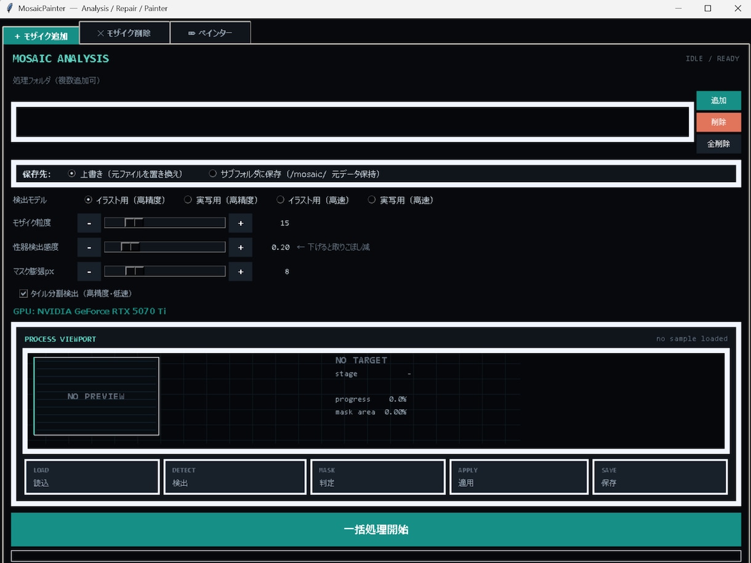This screenshot has width=751, height=563.
Task: Click the sensitivity value 0.20
Action: pos(281,247)
